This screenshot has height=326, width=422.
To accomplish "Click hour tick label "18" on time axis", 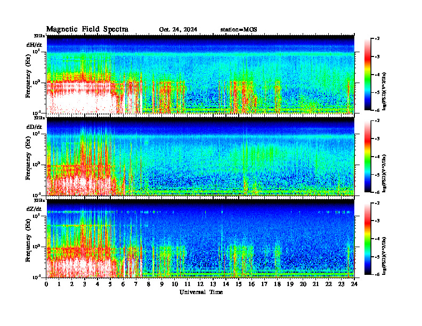I will tap(277, 284).
